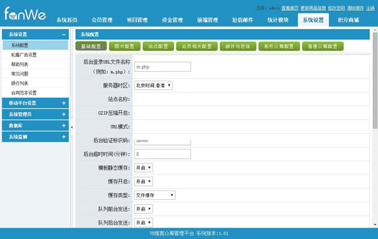Click the 更新商品信息 link
Screen dimensions: 378x239
[313, 8]
